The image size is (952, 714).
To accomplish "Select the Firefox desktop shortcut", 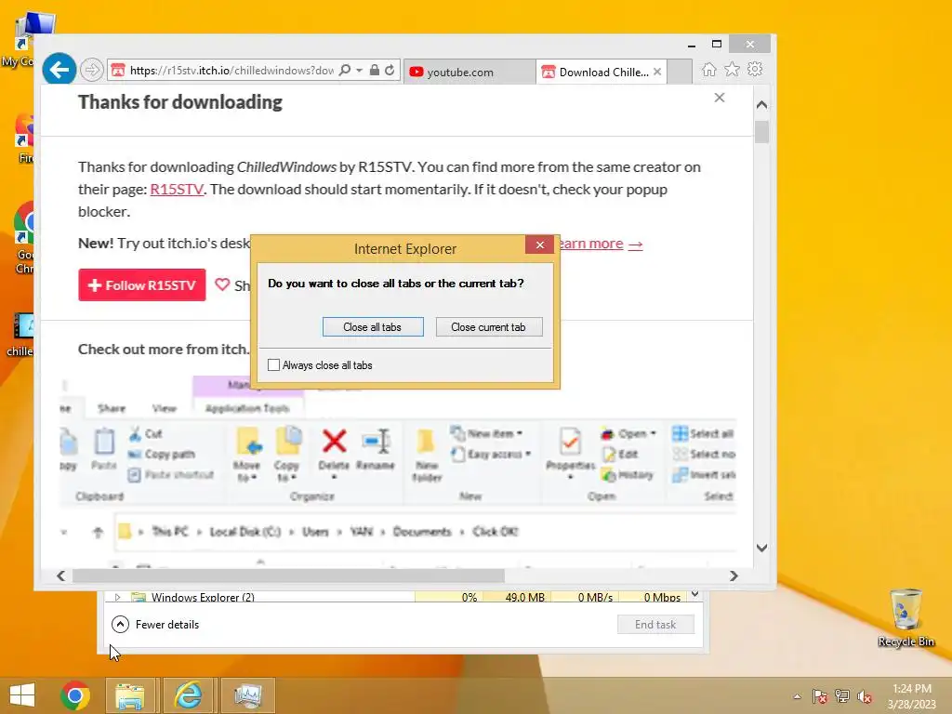I will point(25,139).
